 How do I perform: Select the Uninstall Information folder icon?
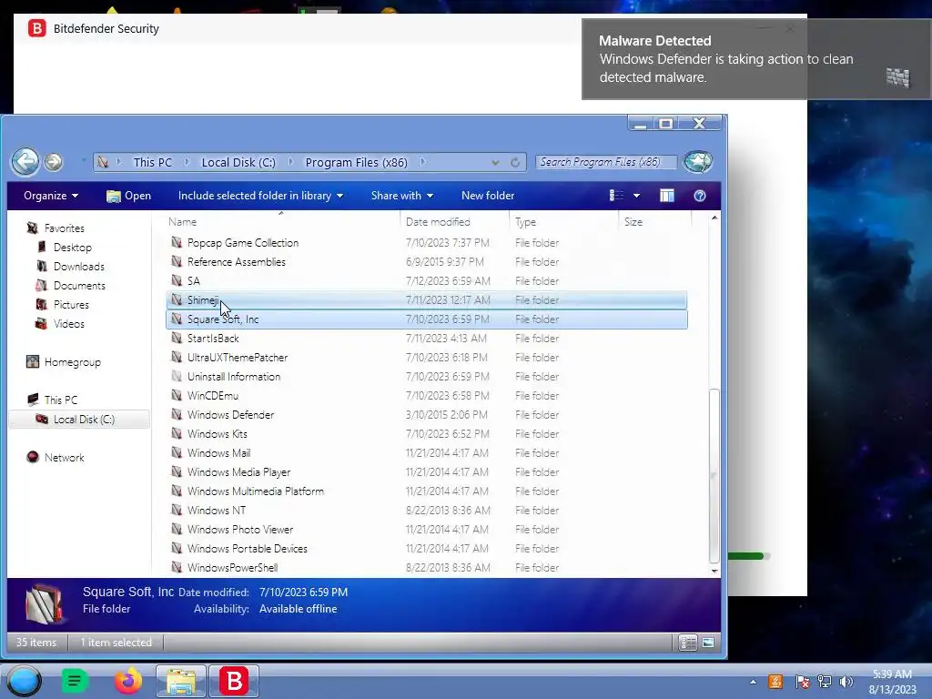coord(177,376)
